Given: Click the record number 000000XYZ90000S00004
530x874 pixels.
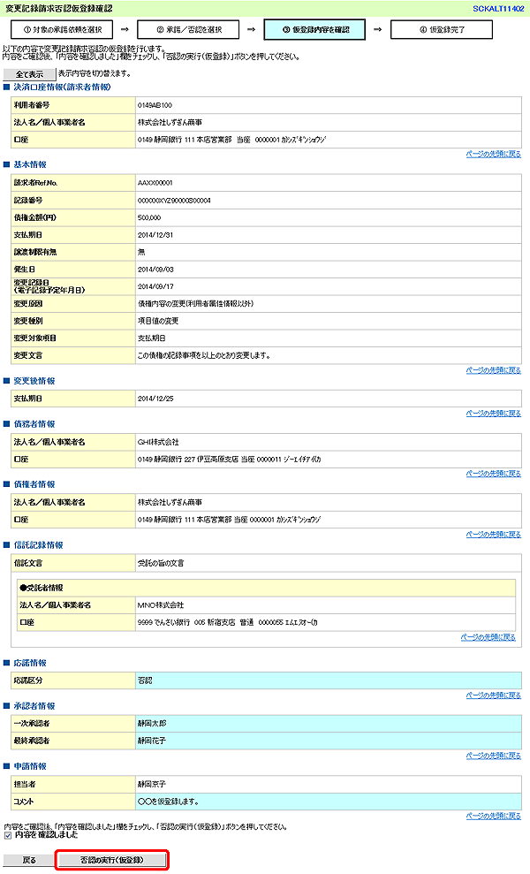Looking at the screenshot, I should pos(174,200).
